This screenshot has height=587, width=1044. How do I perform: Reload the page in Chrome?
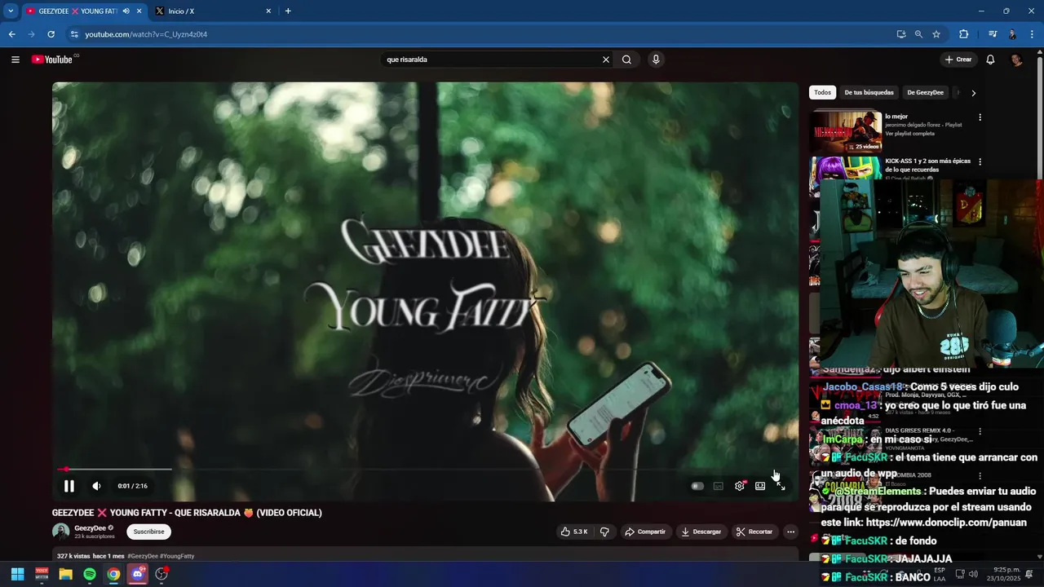pos(51,34)
